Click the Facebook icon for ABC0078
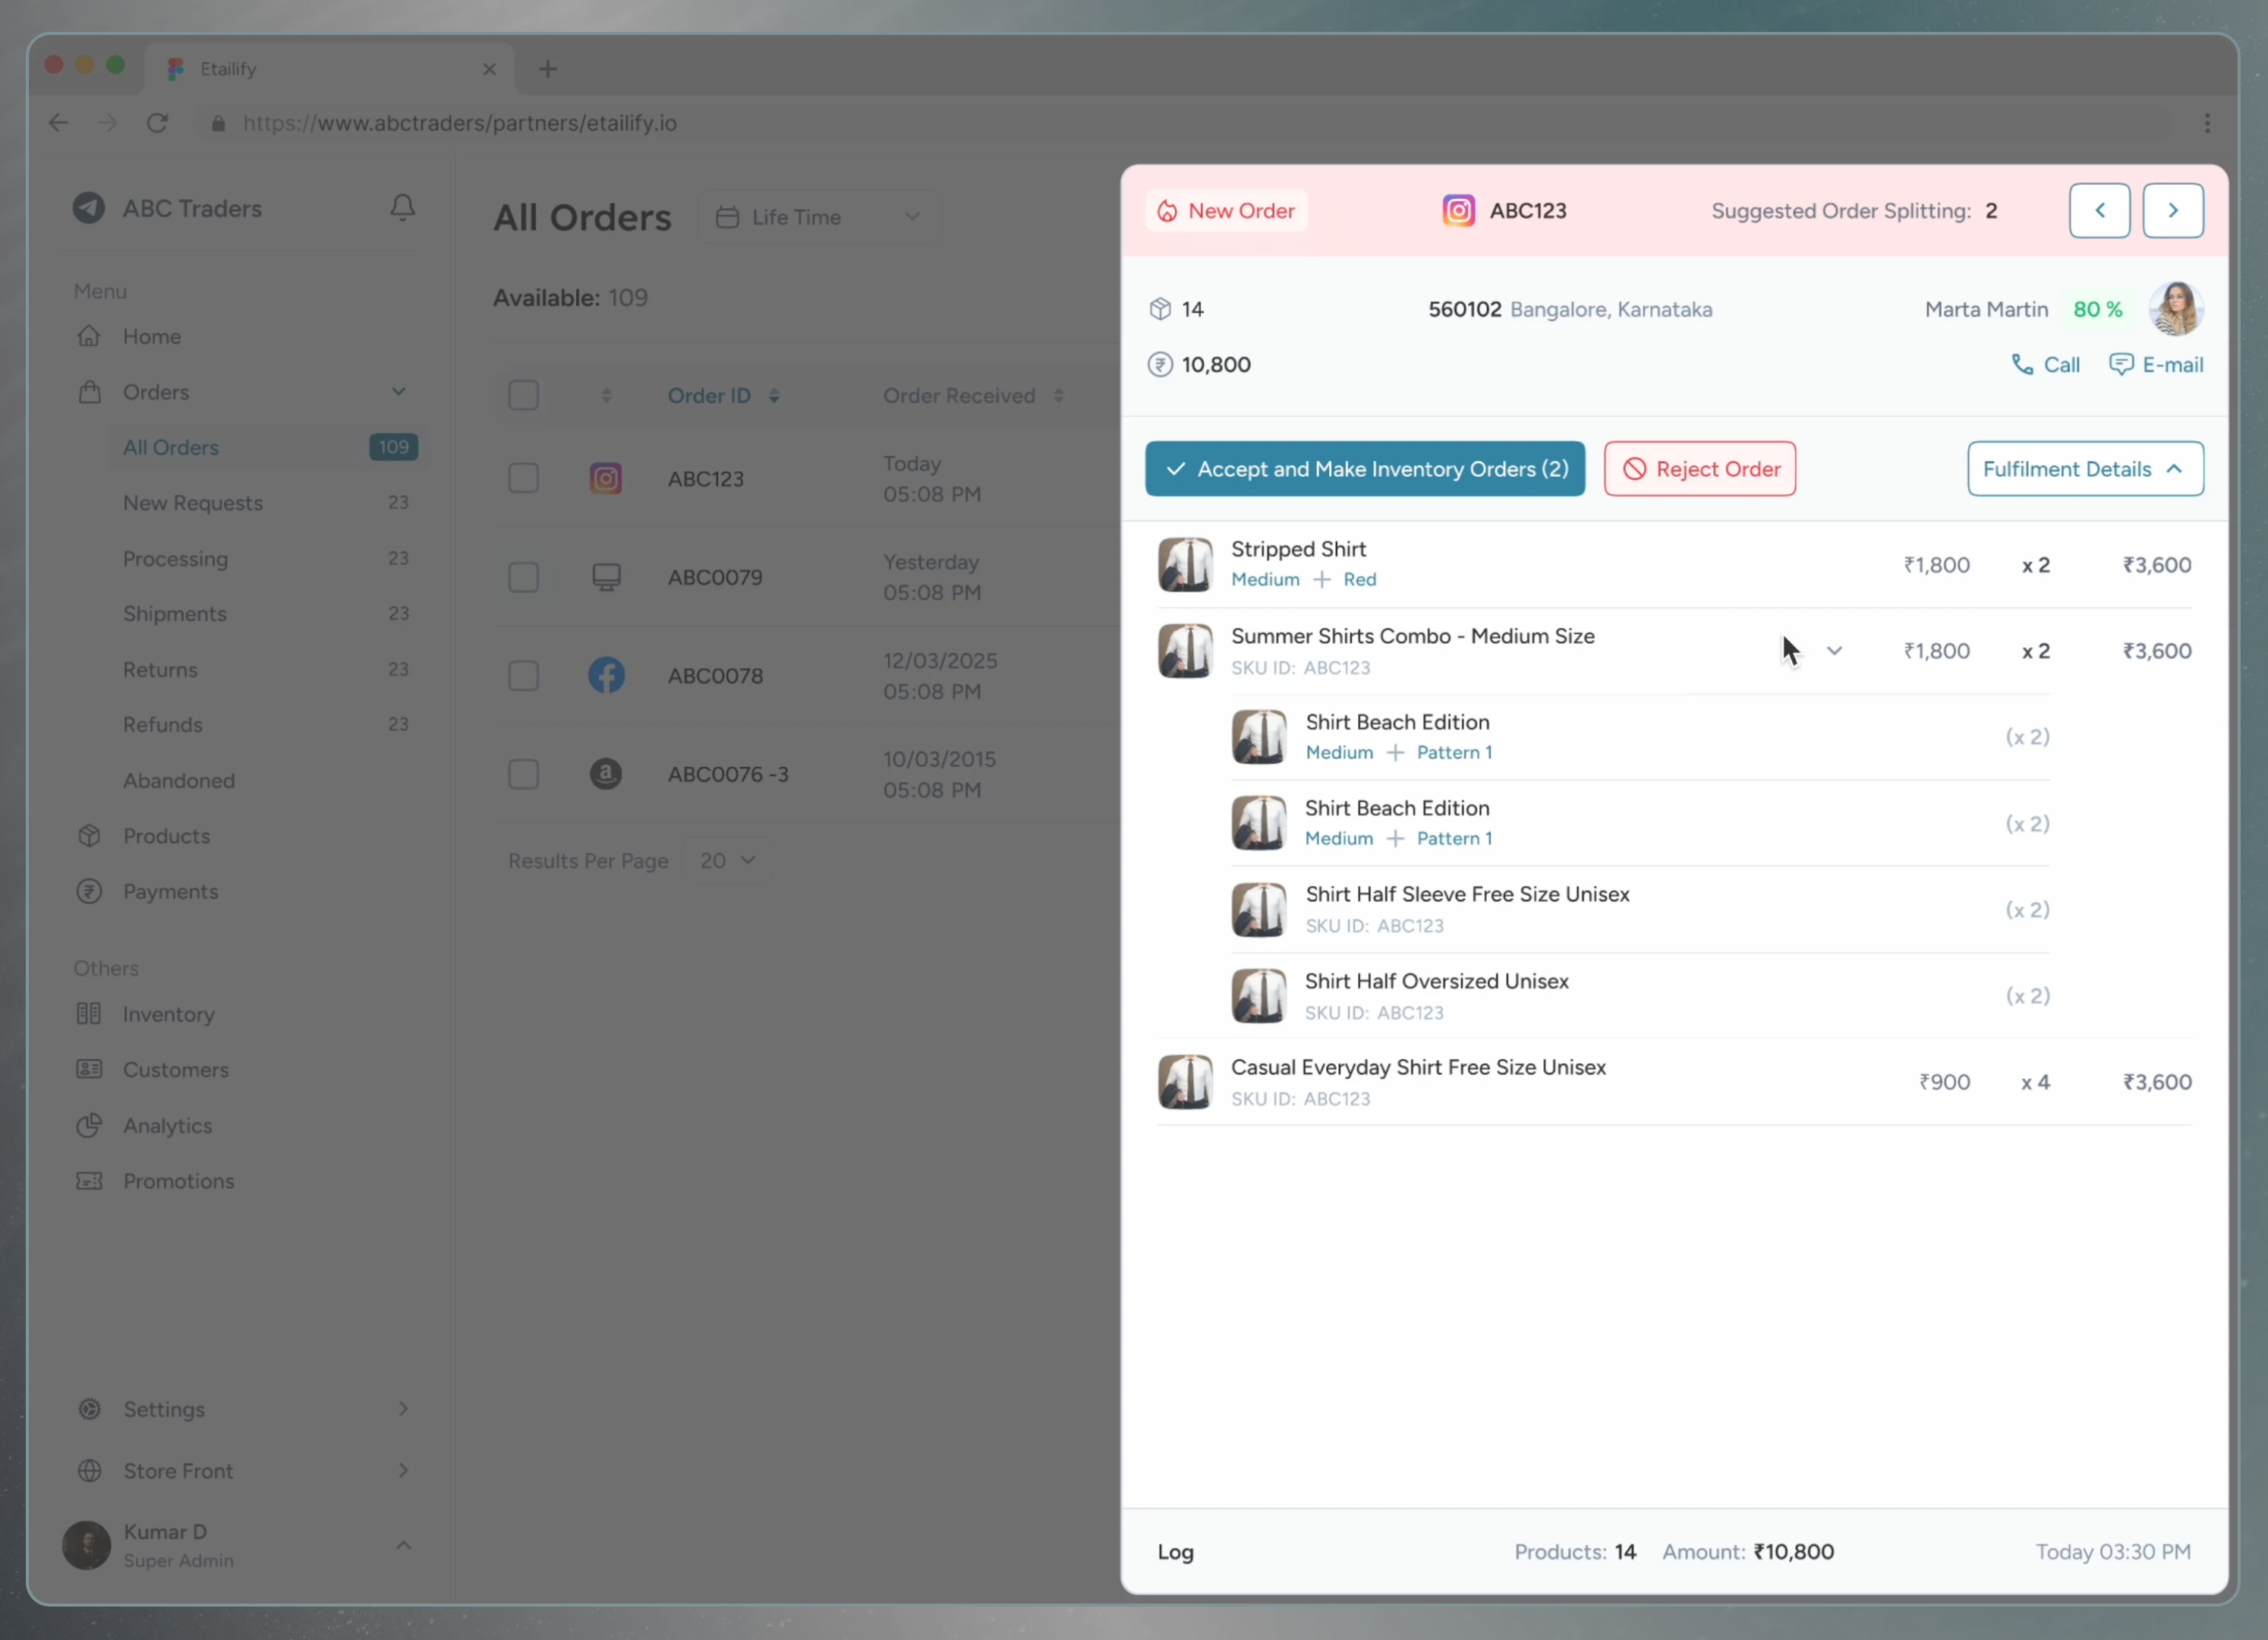 (x=606, y=676)
